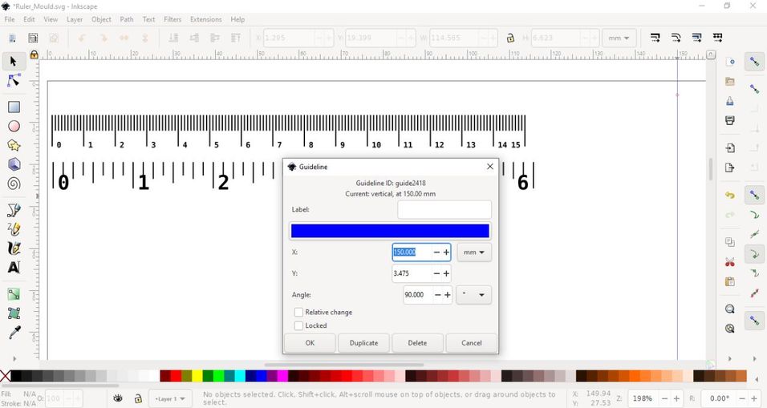The height and width of the screenshot is (408, 767).
Task: Toggle layer lock icon in status bar
Action: [x=138, y=398]
